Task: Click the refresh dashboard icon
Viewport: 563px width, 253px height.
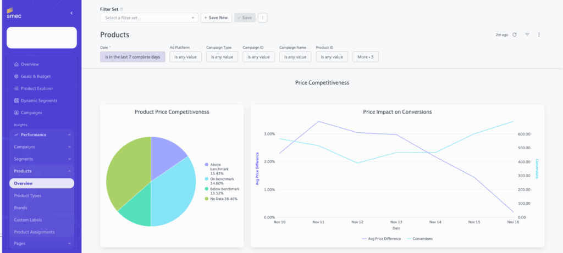Action: 515,35
